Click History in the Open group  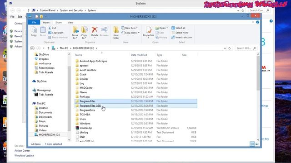[x=161, y=37]
